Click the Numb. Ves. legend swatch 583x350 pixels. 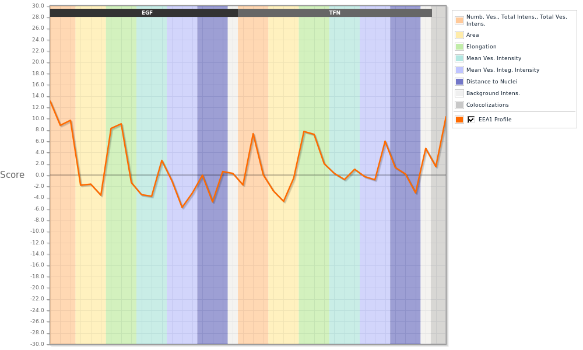459,20
